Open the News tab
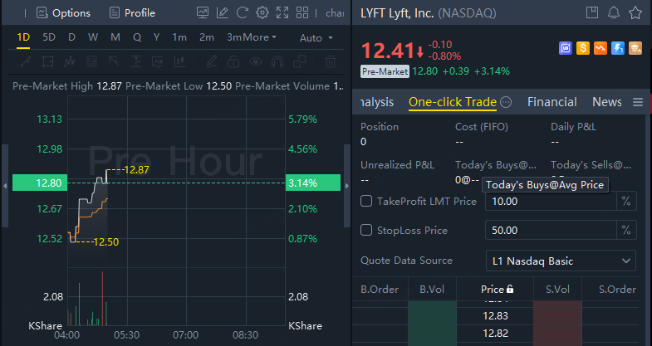The height and width of the screenshot is (346, 652). [606, 102]
